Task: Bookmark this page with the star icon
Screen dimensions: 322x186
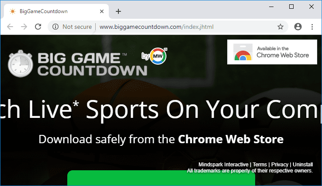Action: click(x=280, y=27)
